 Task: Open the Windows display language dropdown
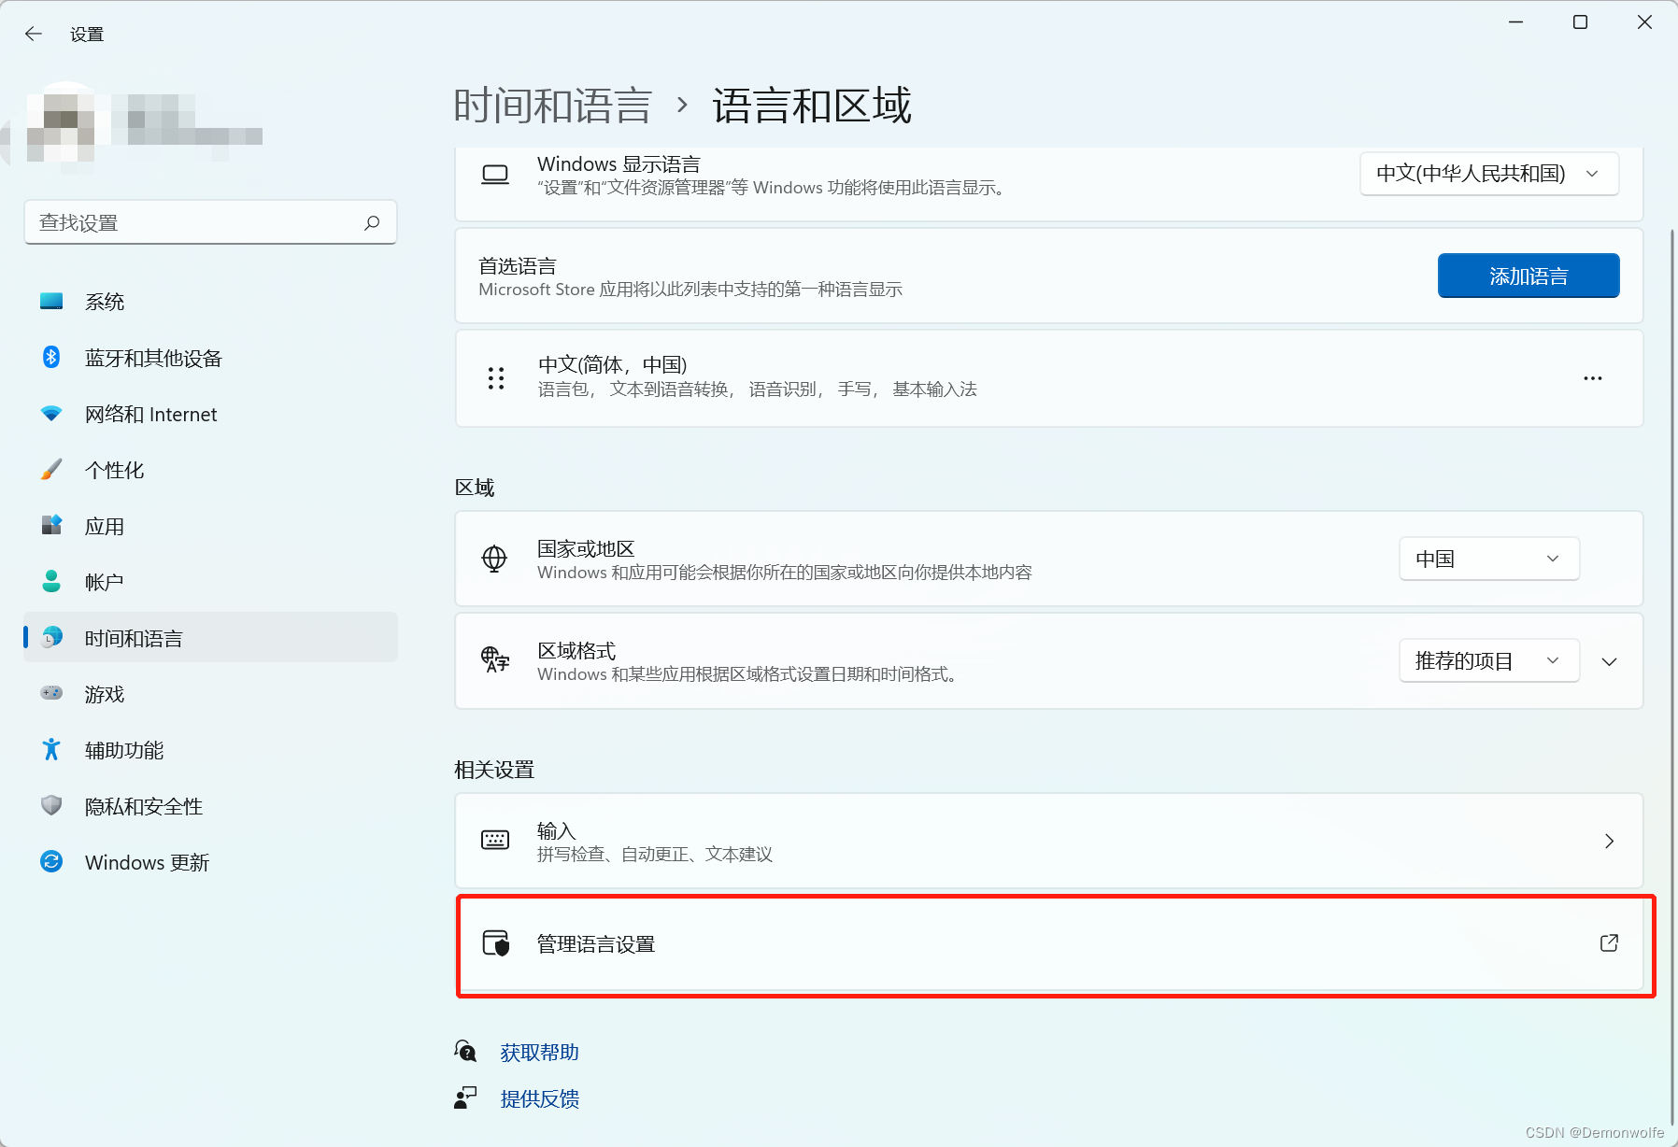tap(1489, 174)
